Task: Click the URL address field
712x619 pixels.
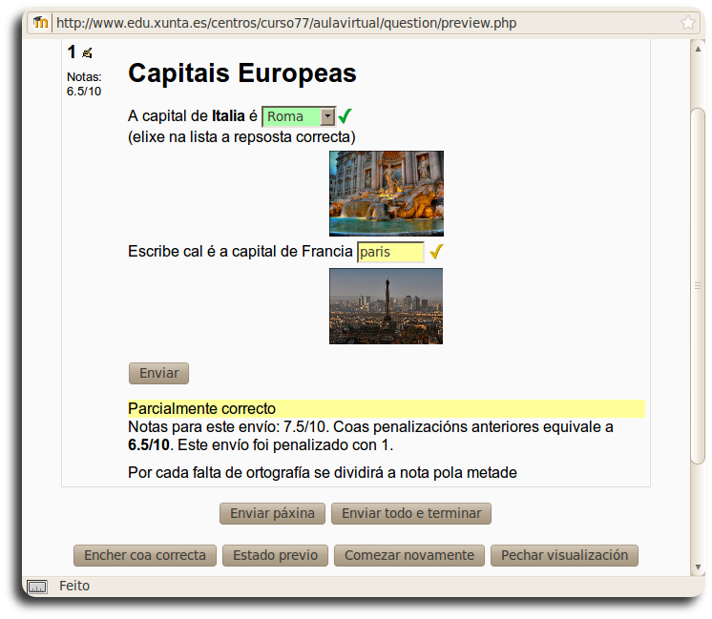Action: click(363, 23)
